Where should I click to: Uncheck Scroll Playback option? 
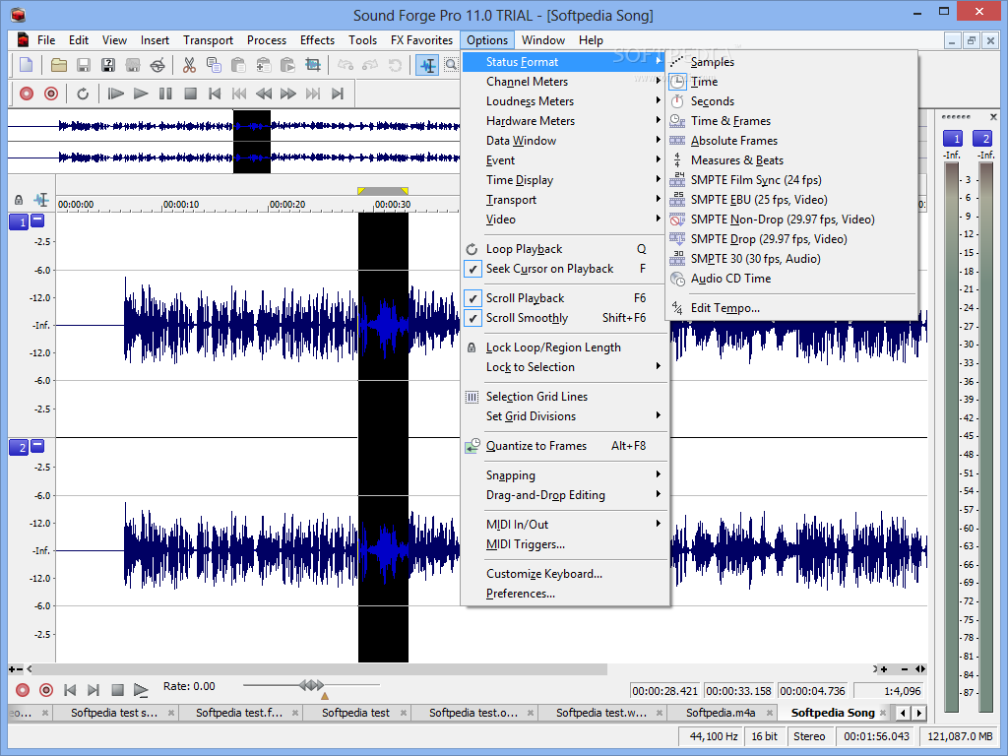525,298
